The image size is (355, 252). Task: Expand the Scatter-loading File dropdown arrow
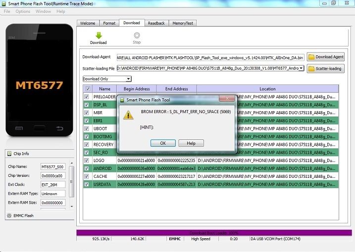click(302, 68)
